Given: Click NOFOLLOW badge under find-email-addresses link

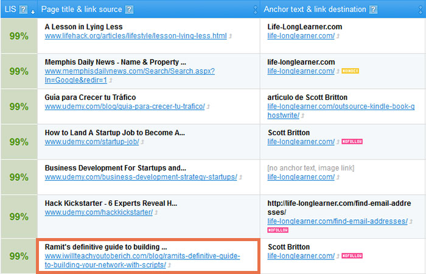Looking at the screenshot, I should [x=278, y=230].
